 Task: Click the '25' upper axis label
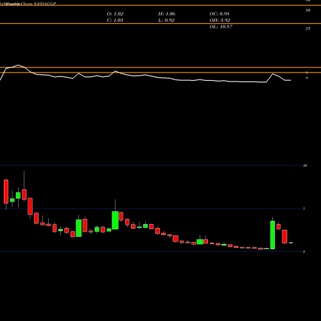click(x=308, y=28)
